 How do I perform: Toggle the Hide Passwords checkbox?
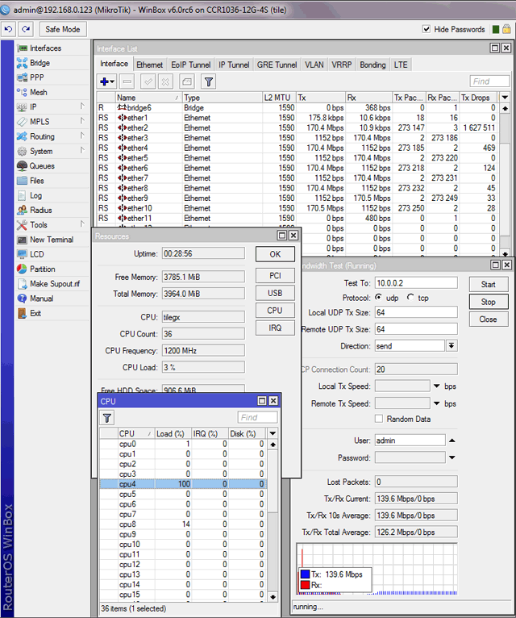pos(427,29)
